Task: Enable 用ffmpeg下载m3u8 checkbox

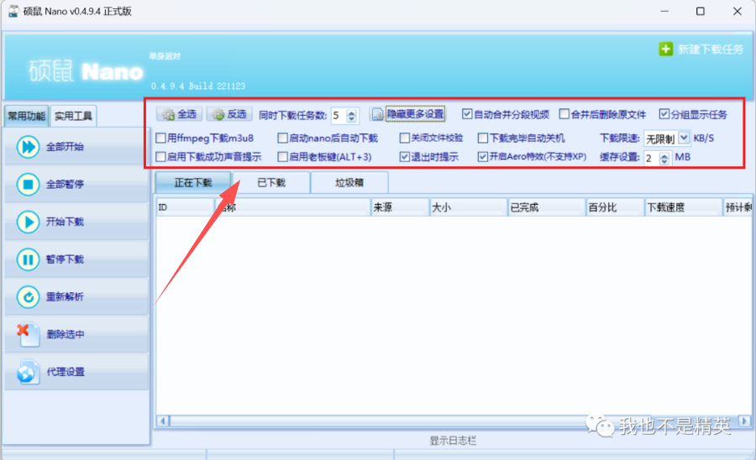Action: 161,139
